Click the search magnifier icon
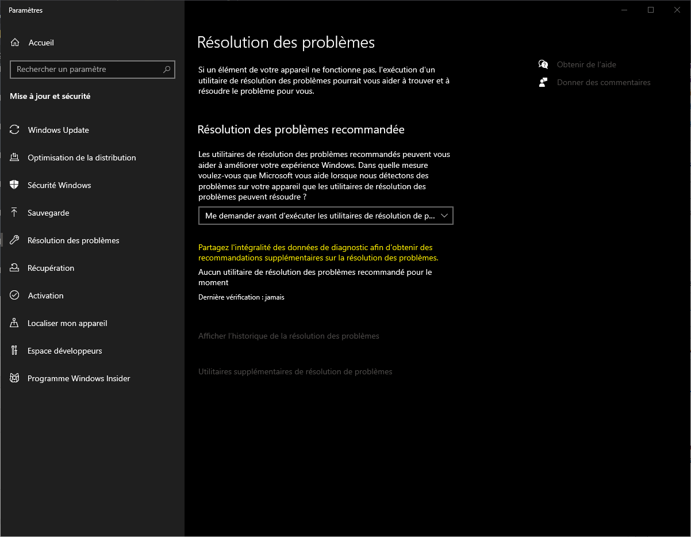 coord(167,70)
